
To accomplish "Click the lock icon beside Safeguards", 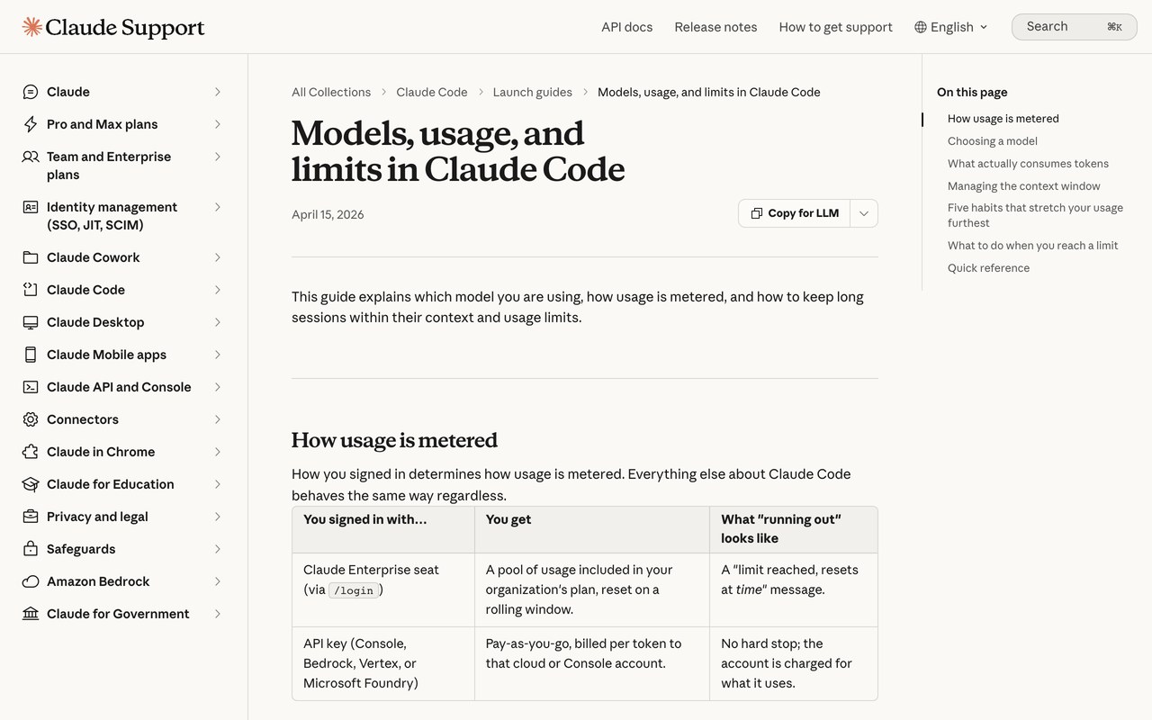I will [31, 549].
